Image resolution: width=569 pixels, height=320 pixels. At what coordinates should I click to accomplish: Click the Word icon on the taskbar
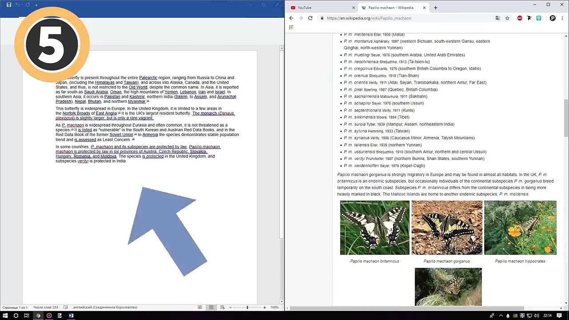click(x=71, y=316)
